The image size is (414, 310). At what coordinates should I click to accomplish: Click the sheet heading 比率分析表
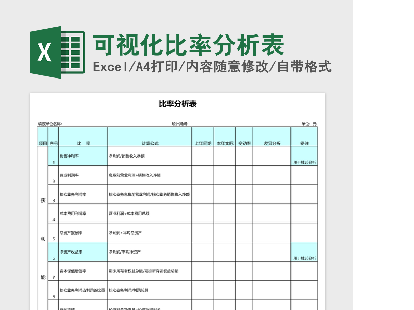pyautogui.click(x=178, y=104)
